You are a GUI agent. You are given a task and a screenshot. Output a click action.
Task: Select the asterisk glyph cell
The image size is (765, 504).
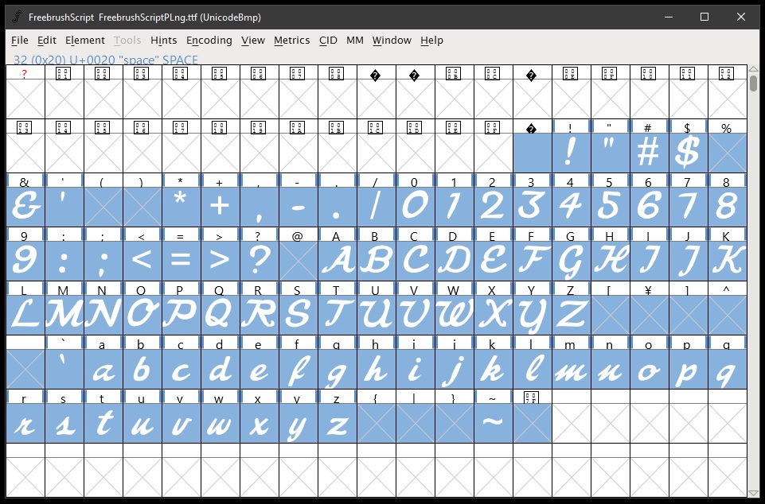click(x=181, y=207)
